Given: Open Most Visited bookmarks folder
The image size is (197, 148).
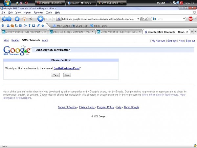Looking at the screenshot, I should click(x=61, y=26).
